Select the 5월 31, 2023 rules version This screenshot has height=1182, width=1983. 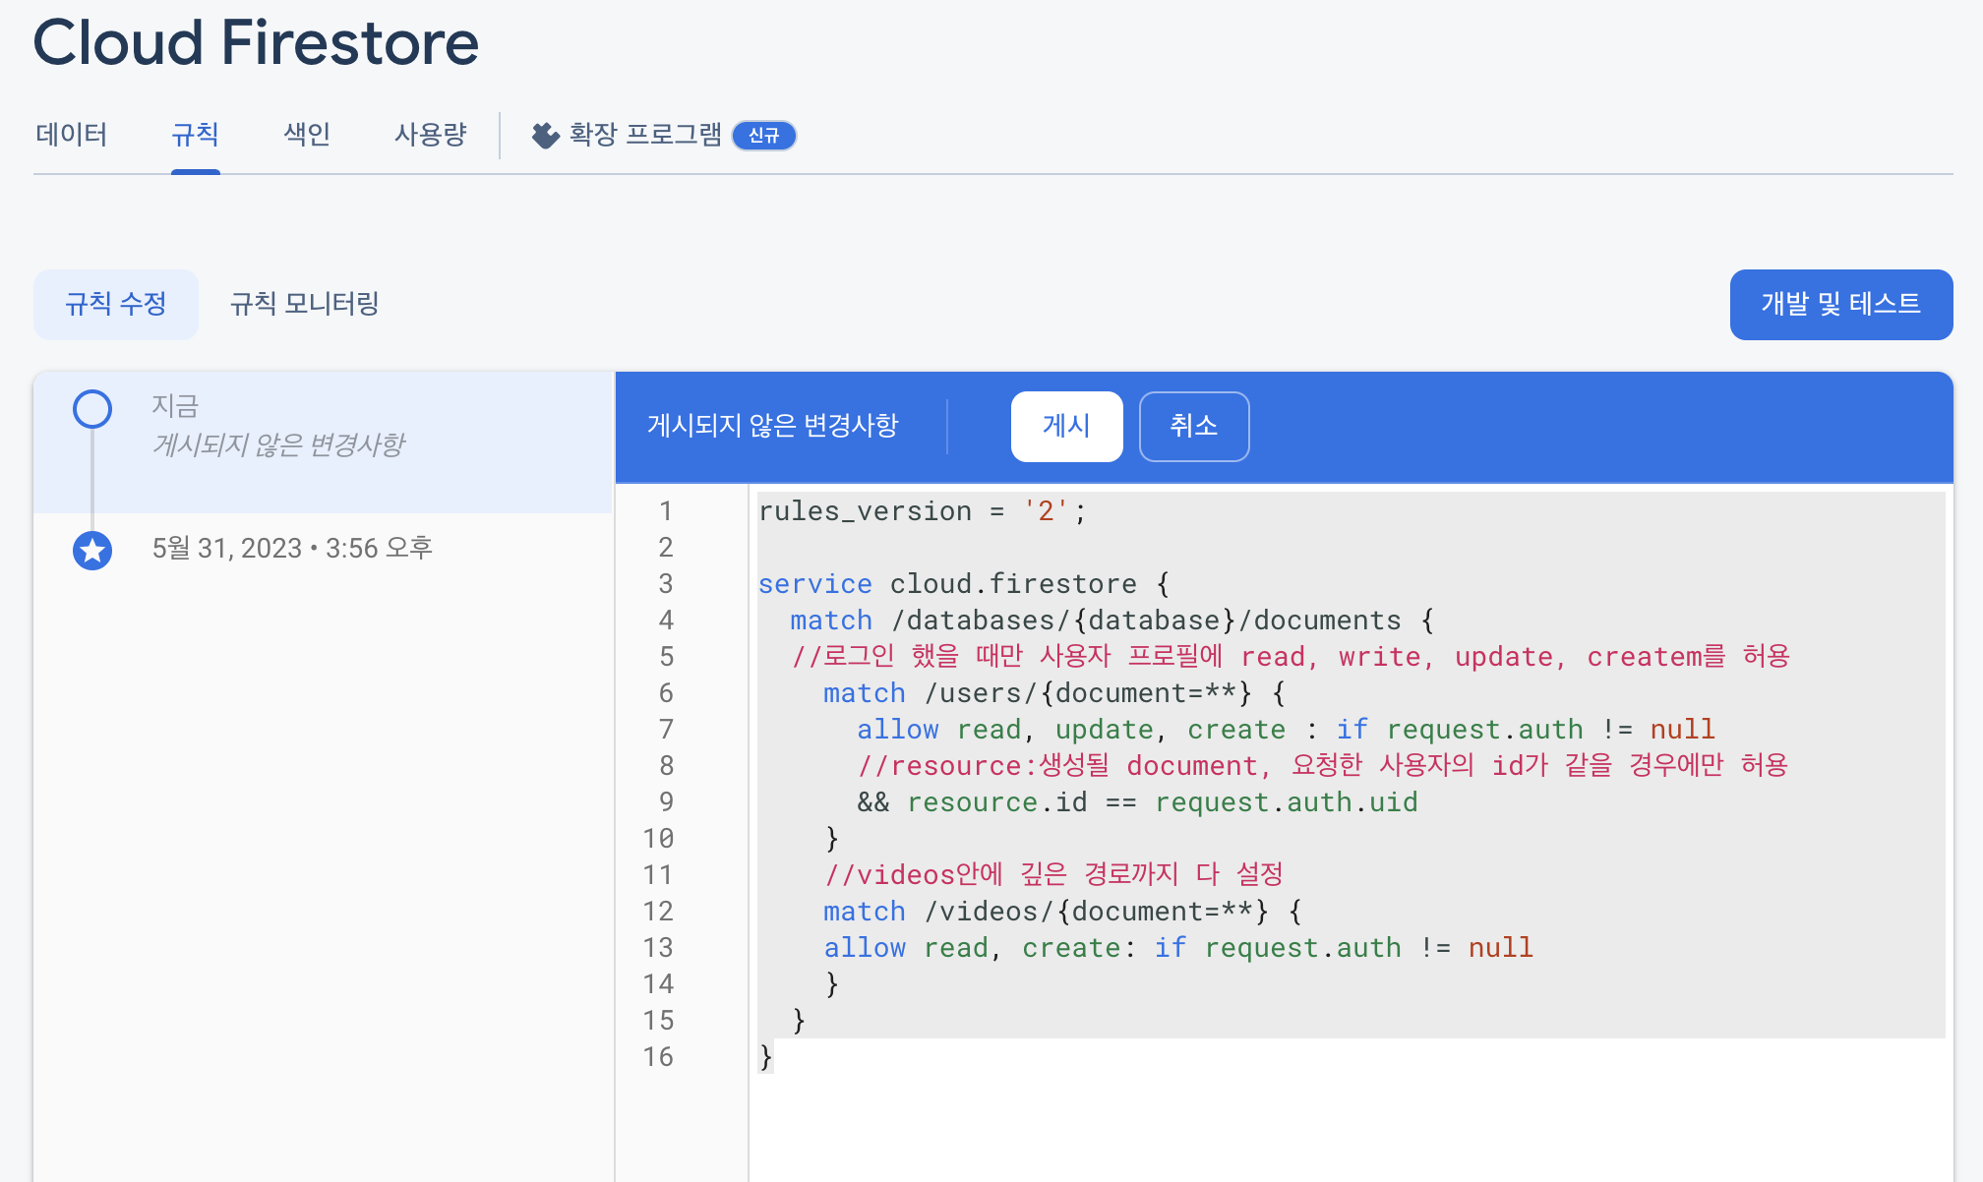[292, 549]
